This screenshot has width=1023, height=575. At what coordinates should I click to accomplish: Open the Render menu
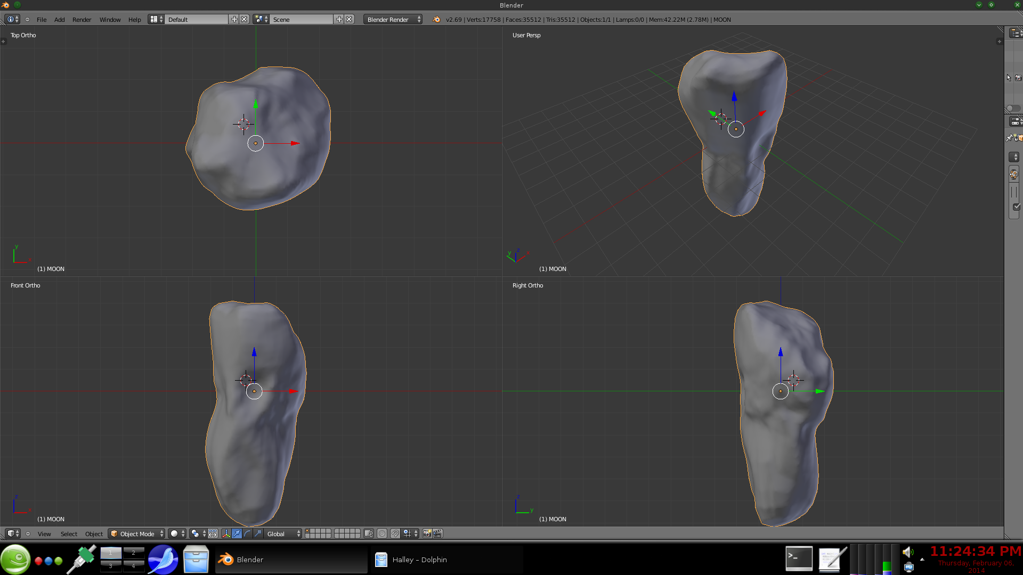click(82, 20)
